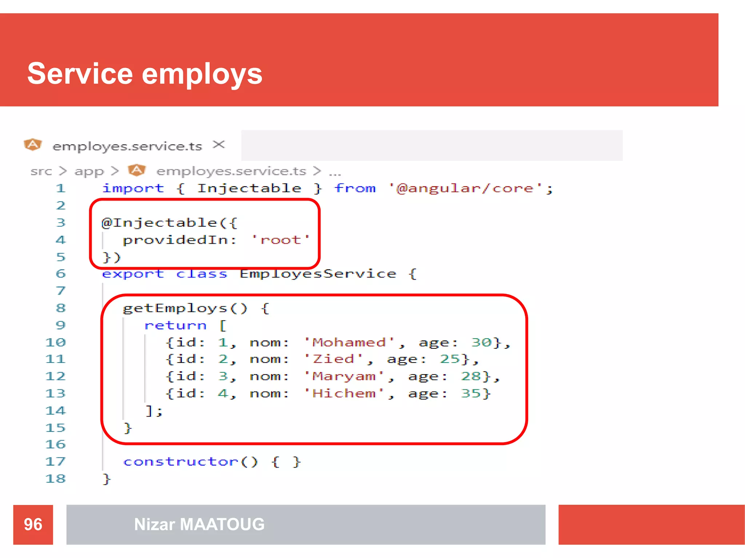
Task: Click the 'Maryam' string on line 12
Action: coord(344,376)
